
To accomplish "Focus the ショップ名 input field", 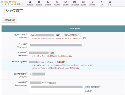I will pos(57,45).
